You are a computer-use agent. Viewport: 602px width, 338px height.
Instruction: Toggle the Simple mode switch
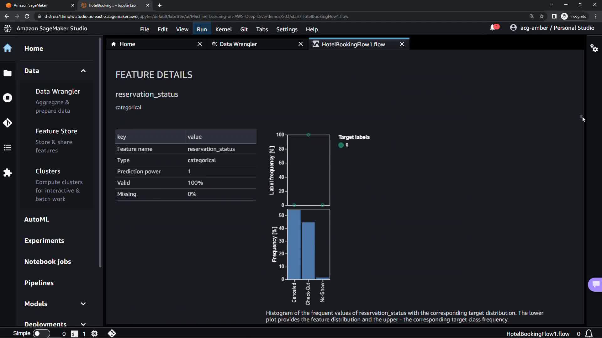coord(41,334)
